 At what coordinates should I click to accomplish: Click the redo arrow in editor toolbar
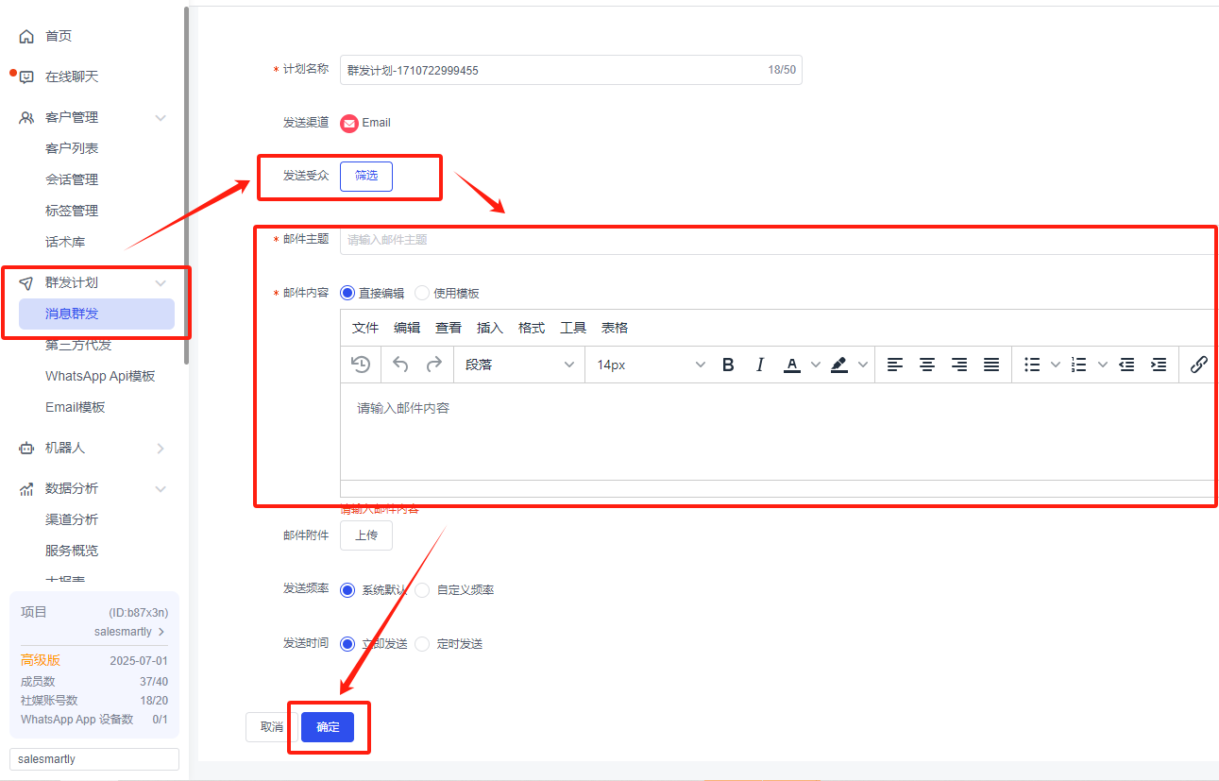[433, 365]
